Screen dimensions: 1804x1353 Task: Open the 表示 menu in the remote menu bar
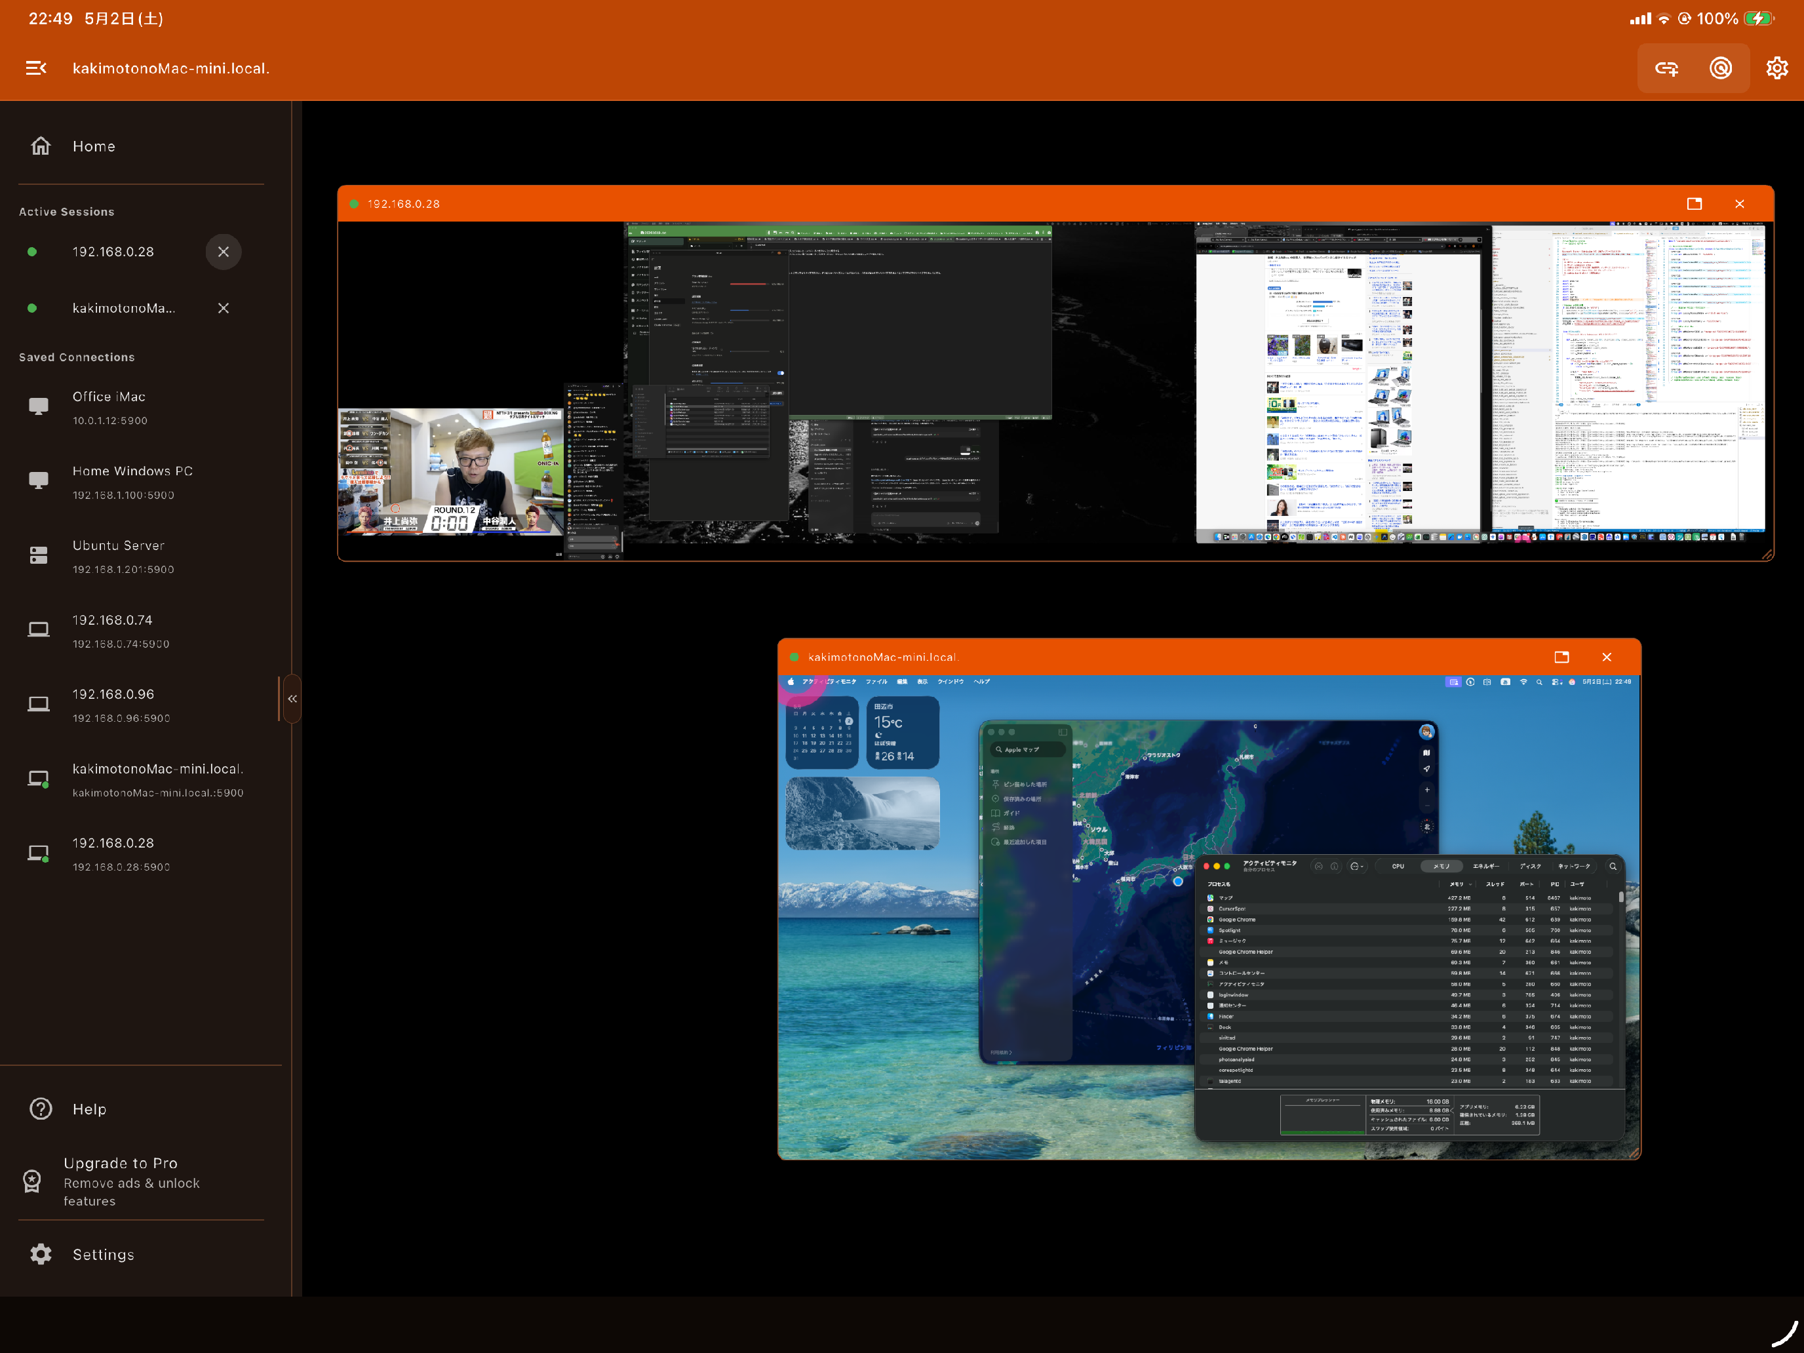[922, 682]
